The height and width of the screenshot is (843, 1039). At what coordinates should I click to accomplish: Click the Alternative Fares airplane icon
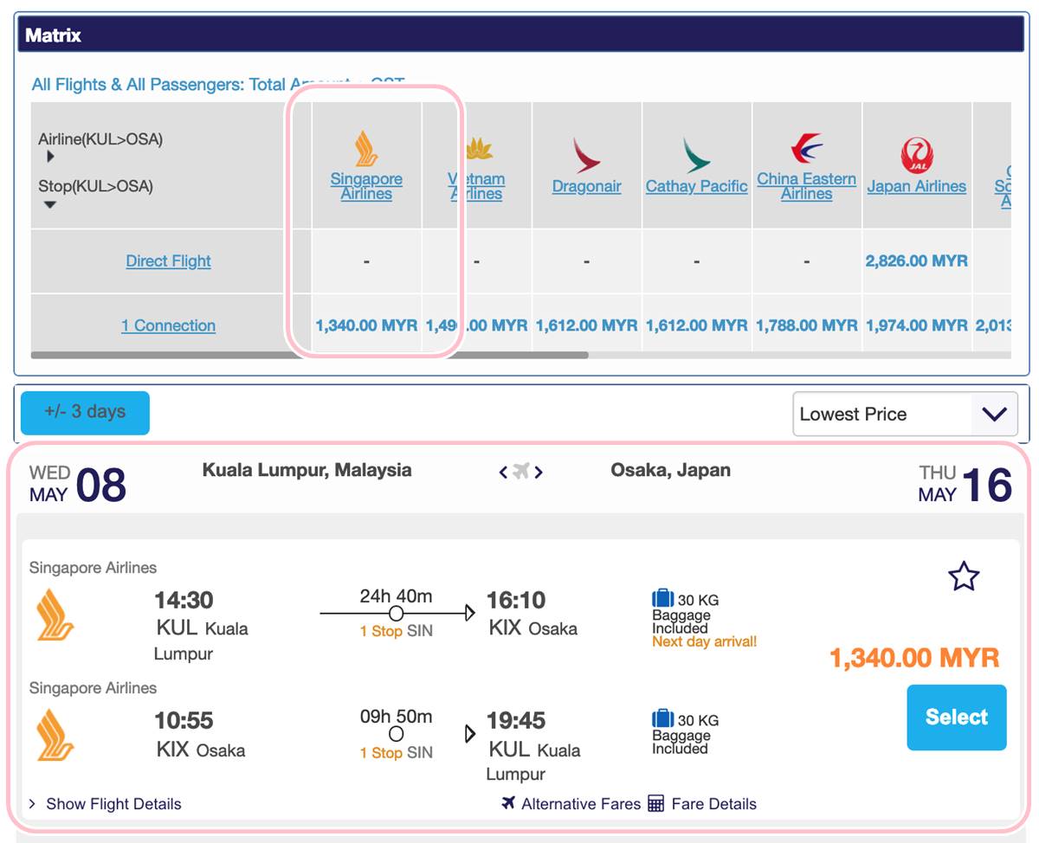coord(508,803)
